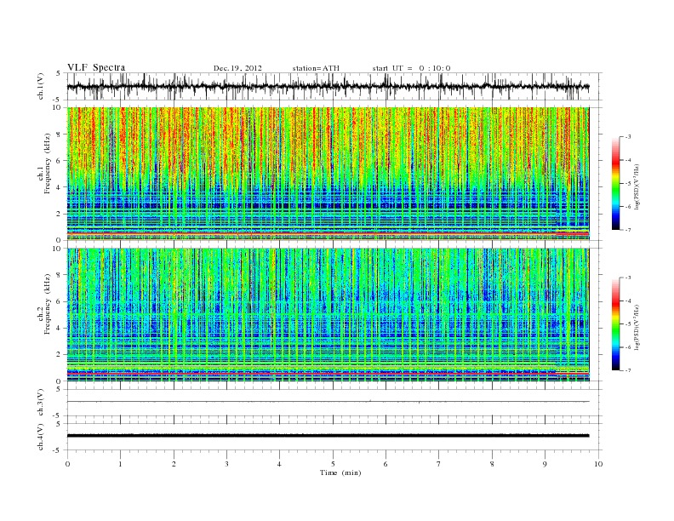The height and width of the screenshot is (521, 674).
Task: Click the ch.1 spectrogram "8" kHz tick label
Action: (x=59, y=135)
